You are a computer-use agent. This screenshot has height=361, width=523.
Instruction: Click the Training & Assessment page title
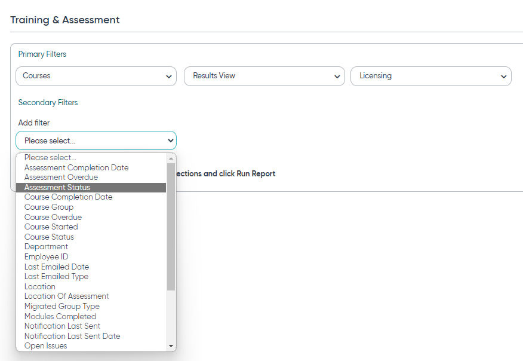point(65,20)
